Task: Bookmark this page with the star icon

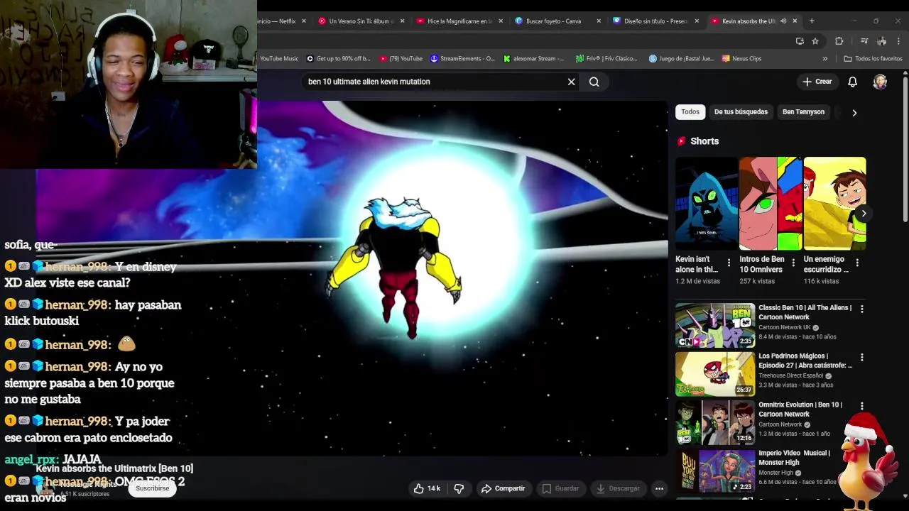Action: coord(815,41)
